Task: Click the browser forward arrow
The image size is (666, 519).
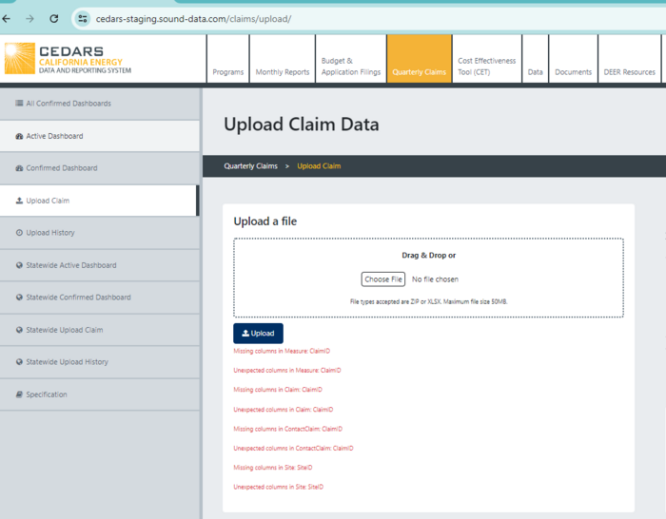Action: point(30,19)
